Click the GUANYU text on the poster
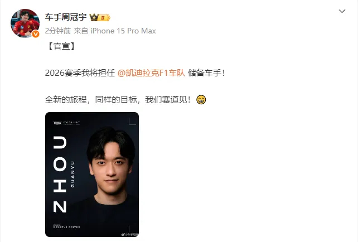Image resolution: width=358 pixels, height=242 pixels. click(72, 174)
